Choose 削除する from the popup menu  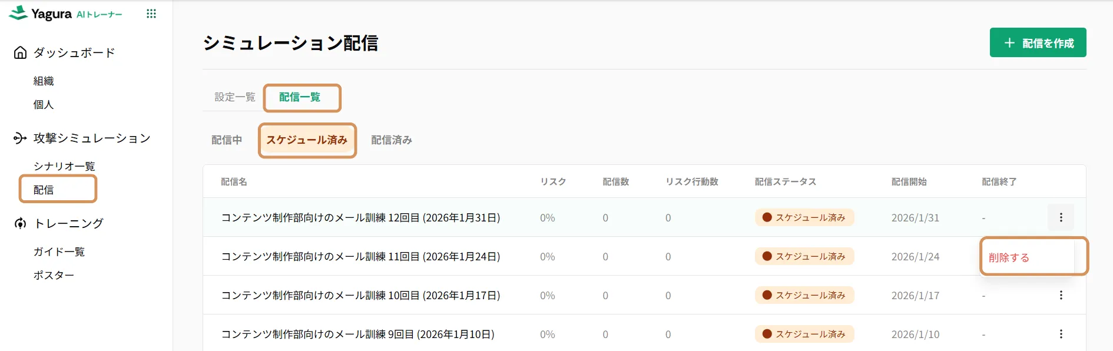tap(1009, 257)
